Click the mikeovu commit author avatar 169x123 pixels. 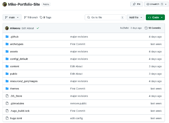(7, 28)
